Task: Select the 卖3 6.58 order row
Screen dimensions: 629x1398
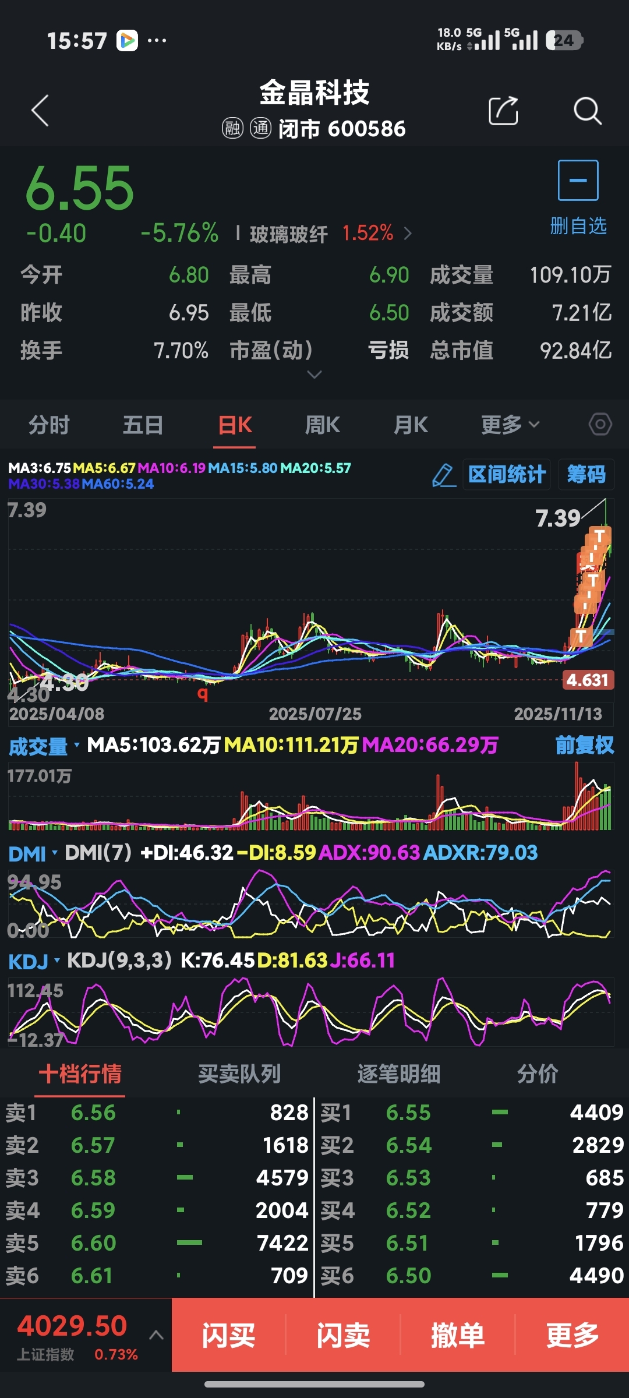Action: (157, 1178)
